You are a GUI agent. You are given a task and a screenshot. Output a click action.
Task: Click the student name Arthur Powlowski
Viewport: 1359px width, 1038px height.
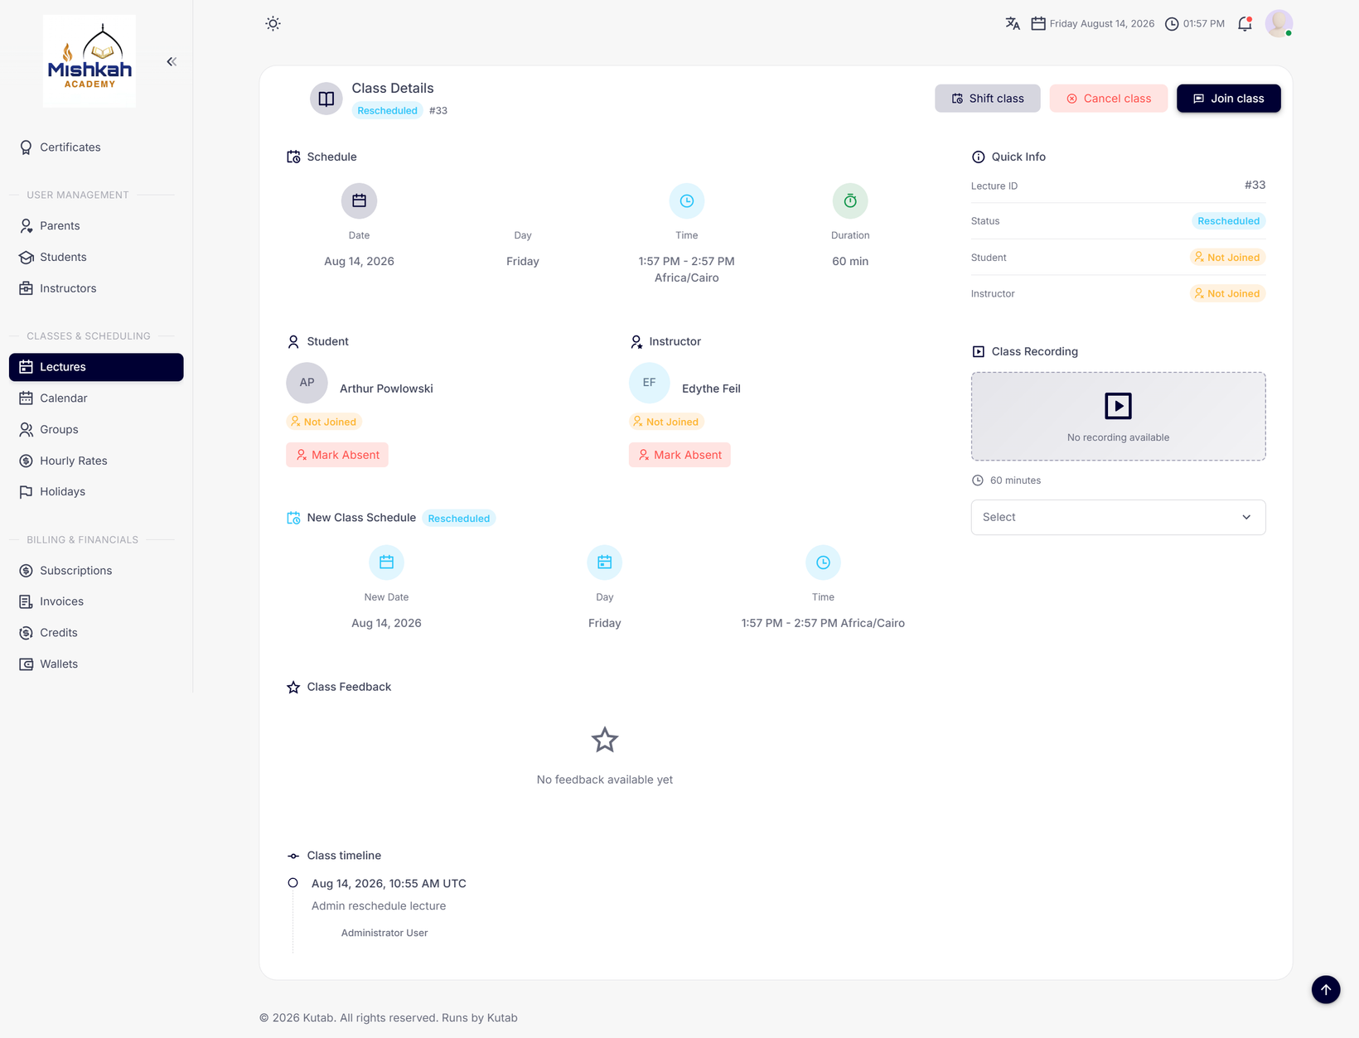point(386,389)
